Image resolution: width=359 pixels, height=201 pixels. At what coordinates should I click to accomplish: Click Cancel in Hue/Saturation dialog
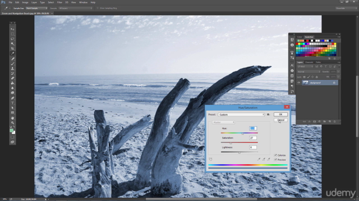280,120
